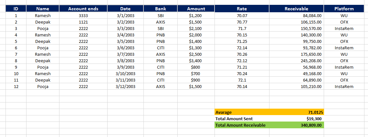The width and height of the screenshot is (368, 137).
Task: Select the Rate header cell
Action: (242, 9)
